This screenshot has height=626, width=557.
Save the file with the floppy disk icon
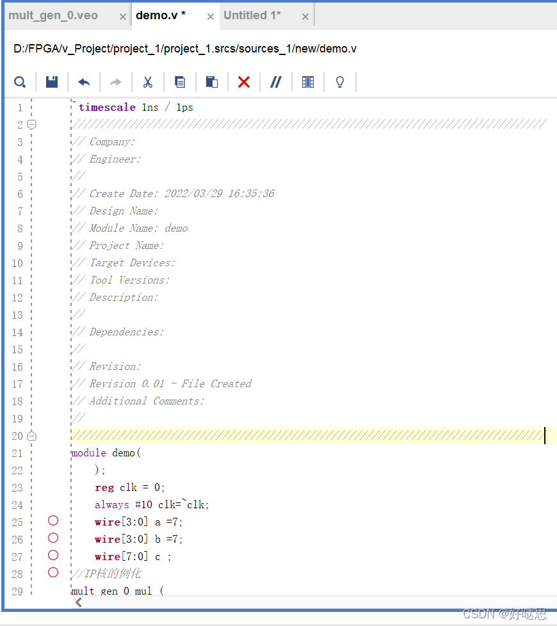point(52,82)
